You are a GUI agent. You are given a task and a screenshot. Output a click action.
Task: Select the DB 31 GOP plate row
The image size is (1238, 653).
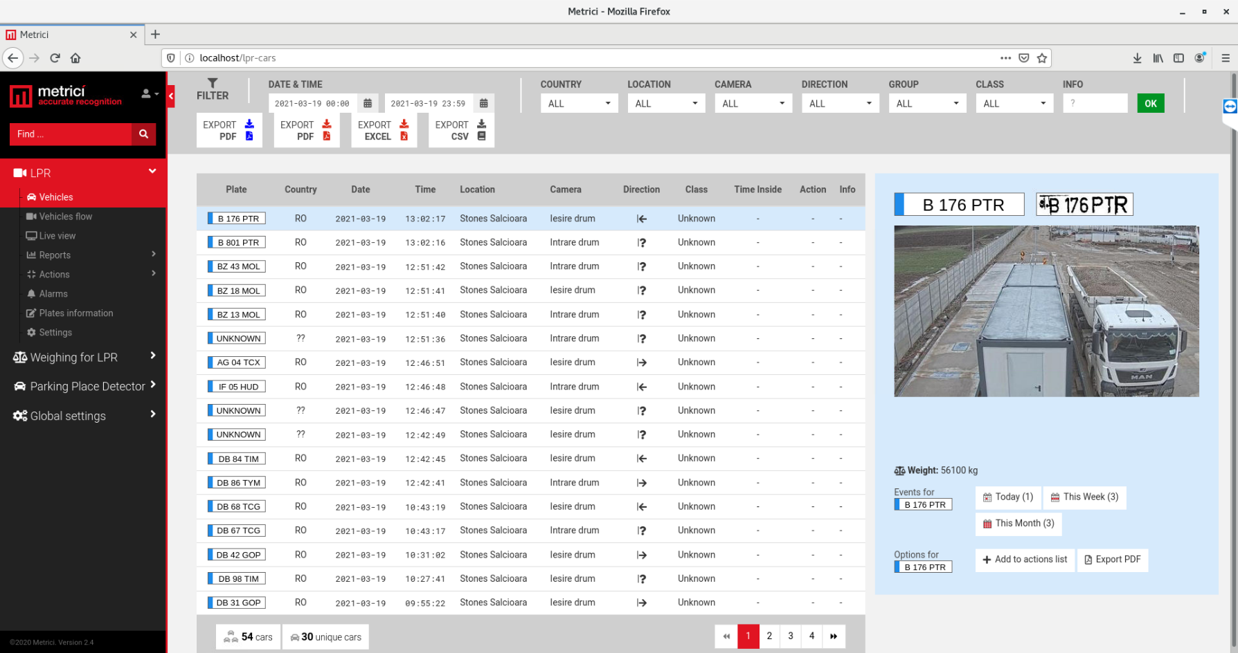pos(531,603)
